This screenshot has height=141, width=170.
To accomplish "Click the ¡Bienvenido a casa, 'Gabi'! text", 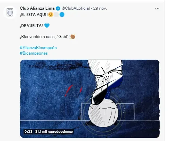I will click(x=45, y=37).
